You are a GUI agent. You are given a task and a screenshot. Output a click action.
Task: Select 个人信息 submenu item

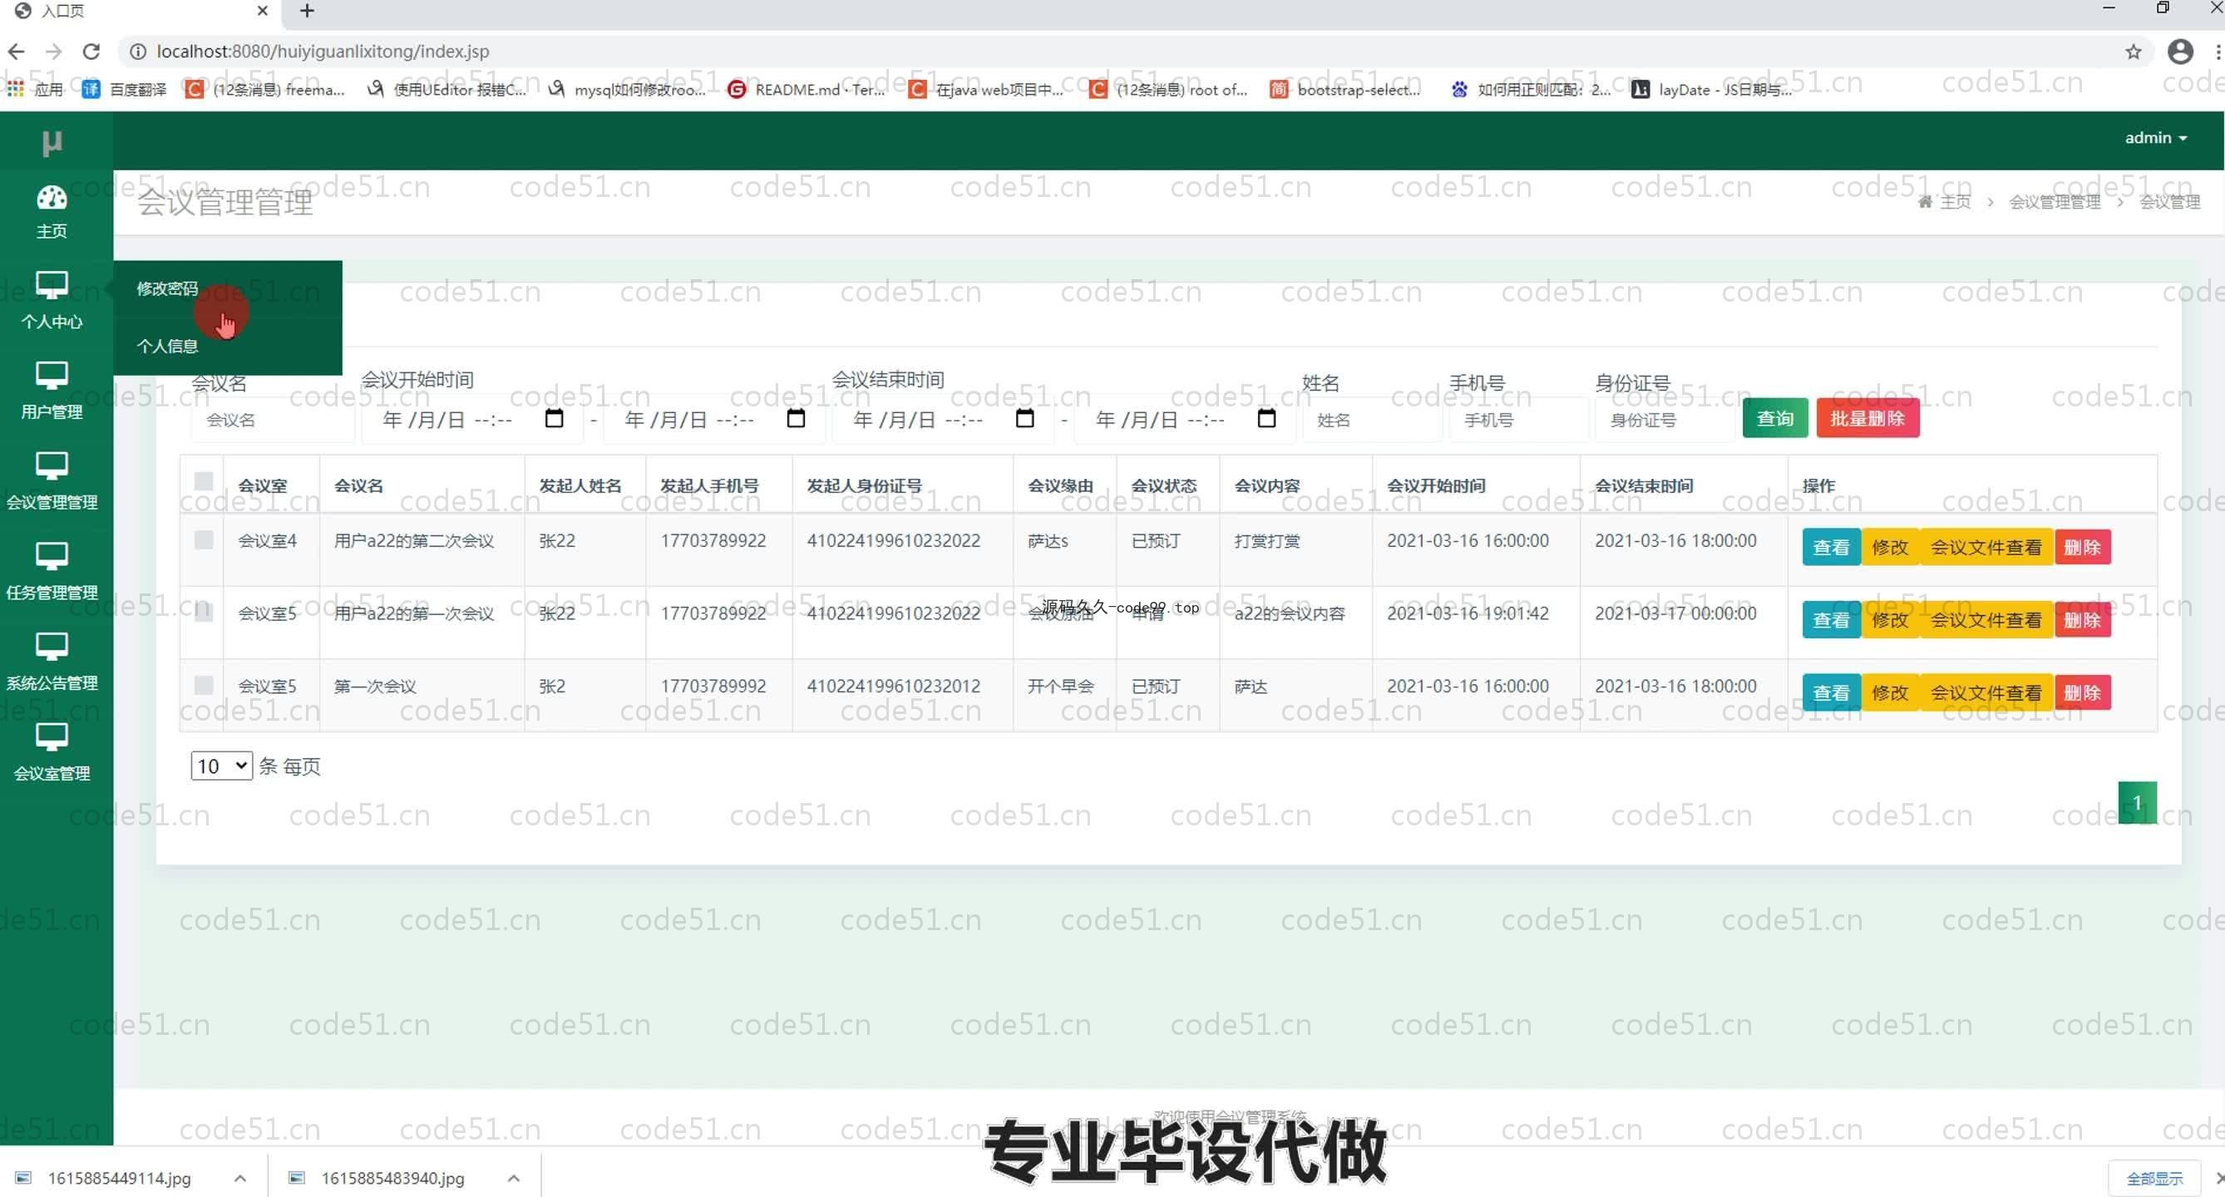(x=166, y=347)
